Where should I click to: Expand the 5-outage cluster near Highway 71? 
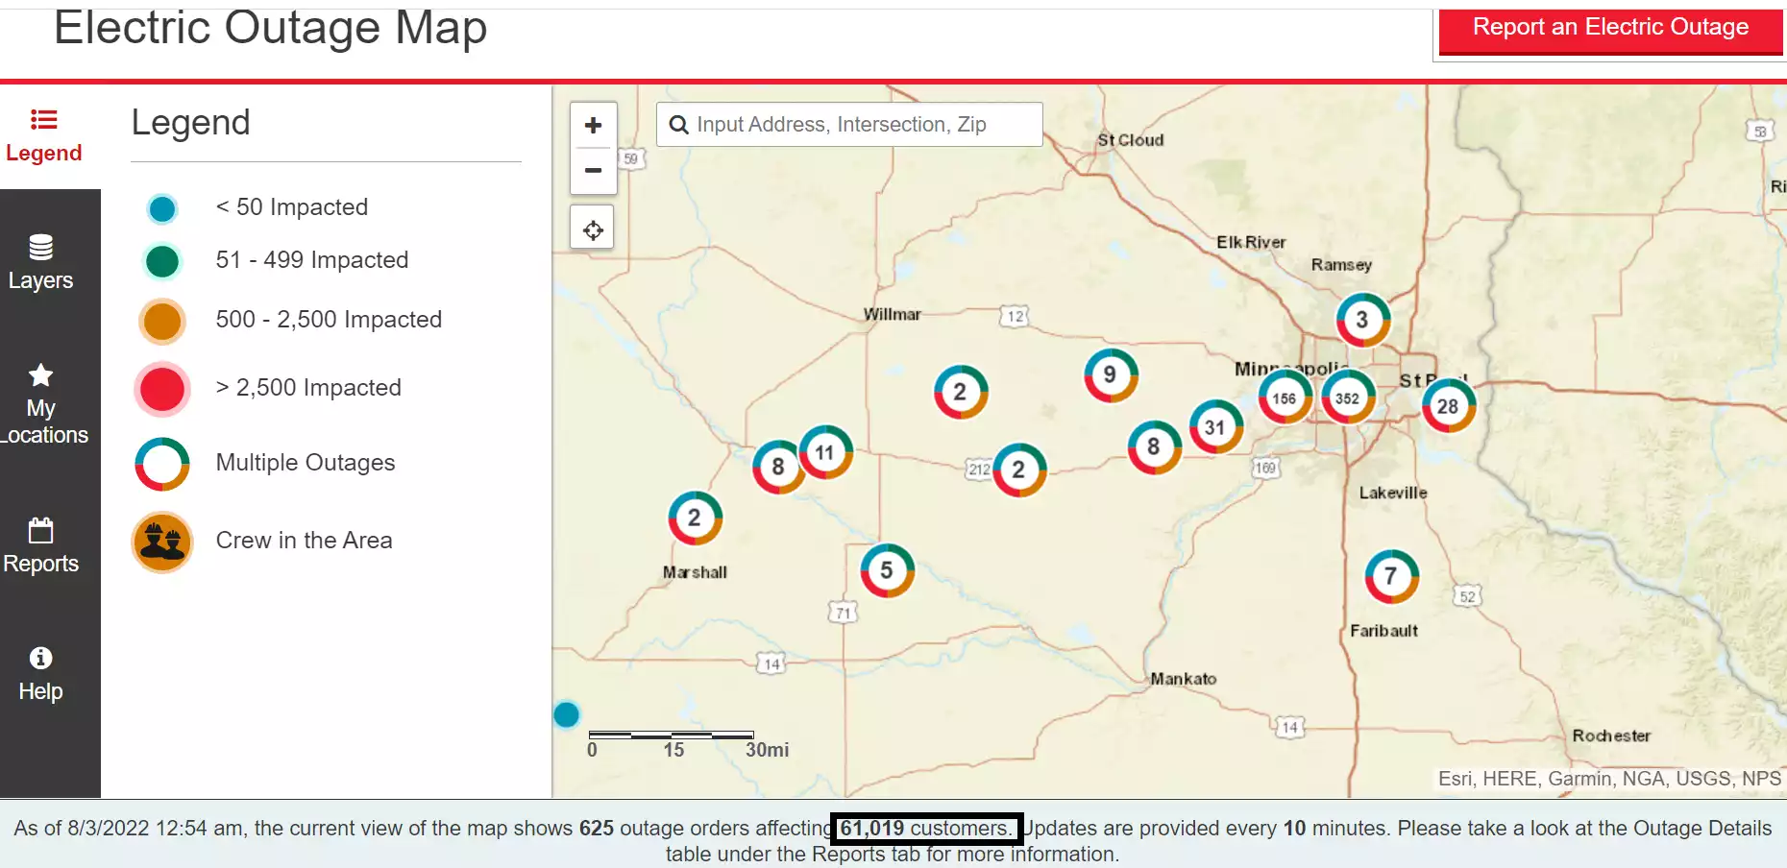pyautogui.click(x=887, y=568)
